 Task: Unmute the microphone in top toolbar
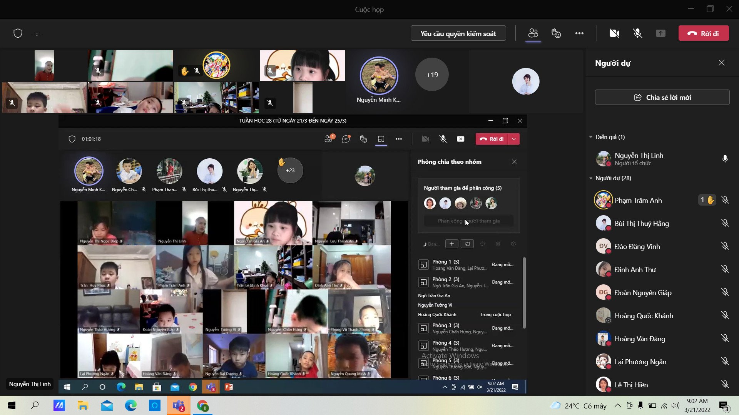pos(637,33)
